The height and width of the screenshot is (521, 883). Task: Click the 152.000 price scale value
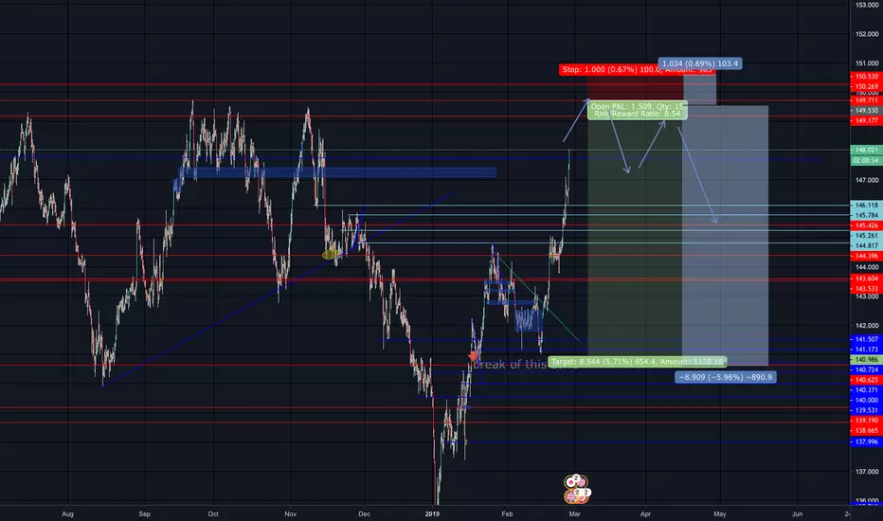867,34
